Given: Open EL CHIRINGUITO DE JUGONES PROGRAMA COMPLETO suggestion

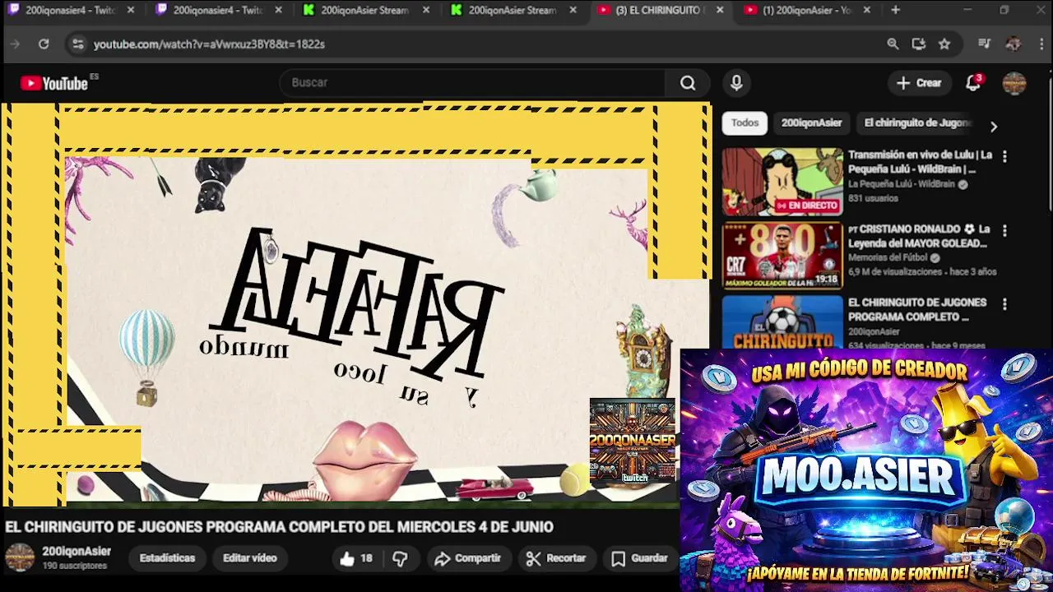Looking at the screenshot, I should (x=917, y=309).
